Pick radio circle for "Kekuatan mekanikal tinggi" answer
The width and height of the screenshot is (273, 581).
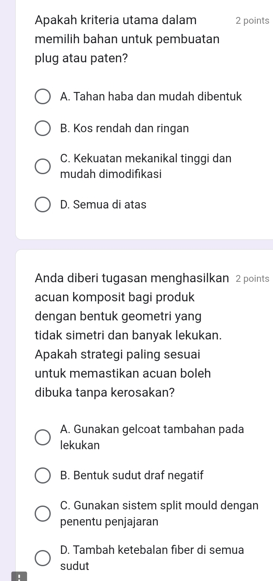(x=42, y=166)
